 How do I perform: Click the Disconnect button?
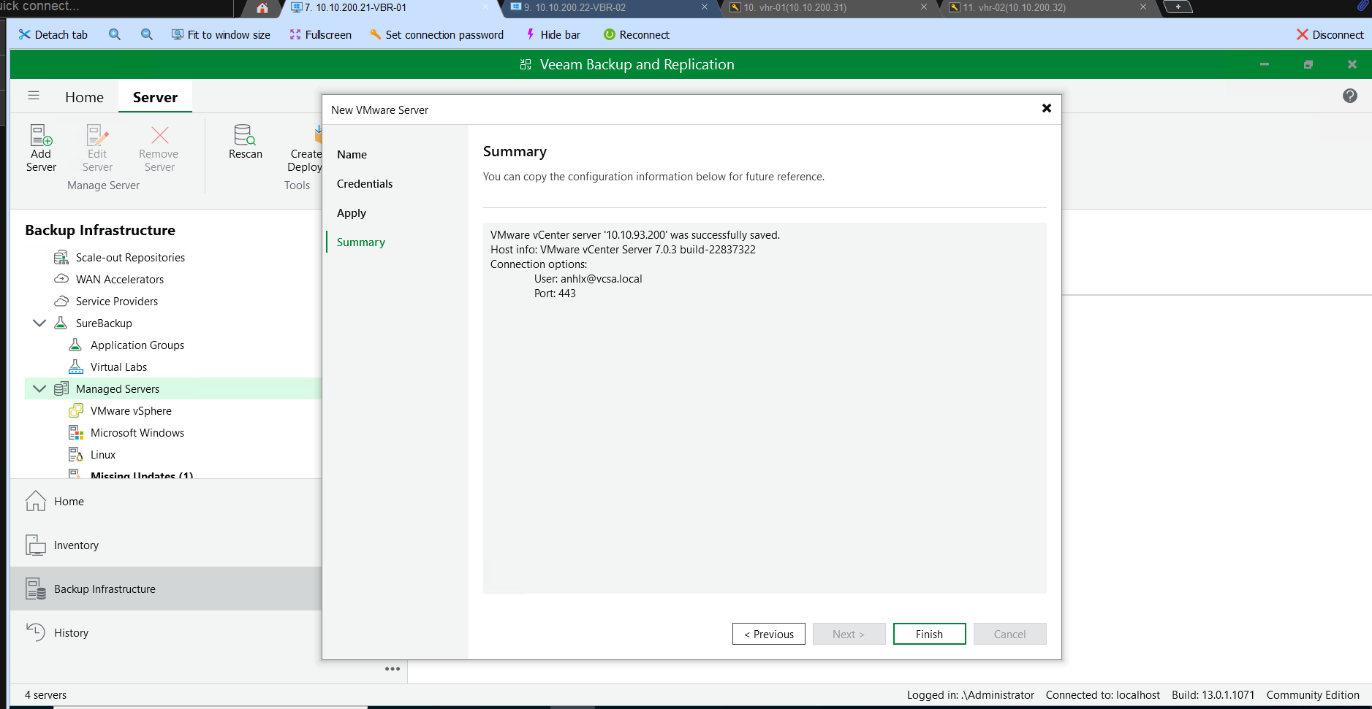1330,34
